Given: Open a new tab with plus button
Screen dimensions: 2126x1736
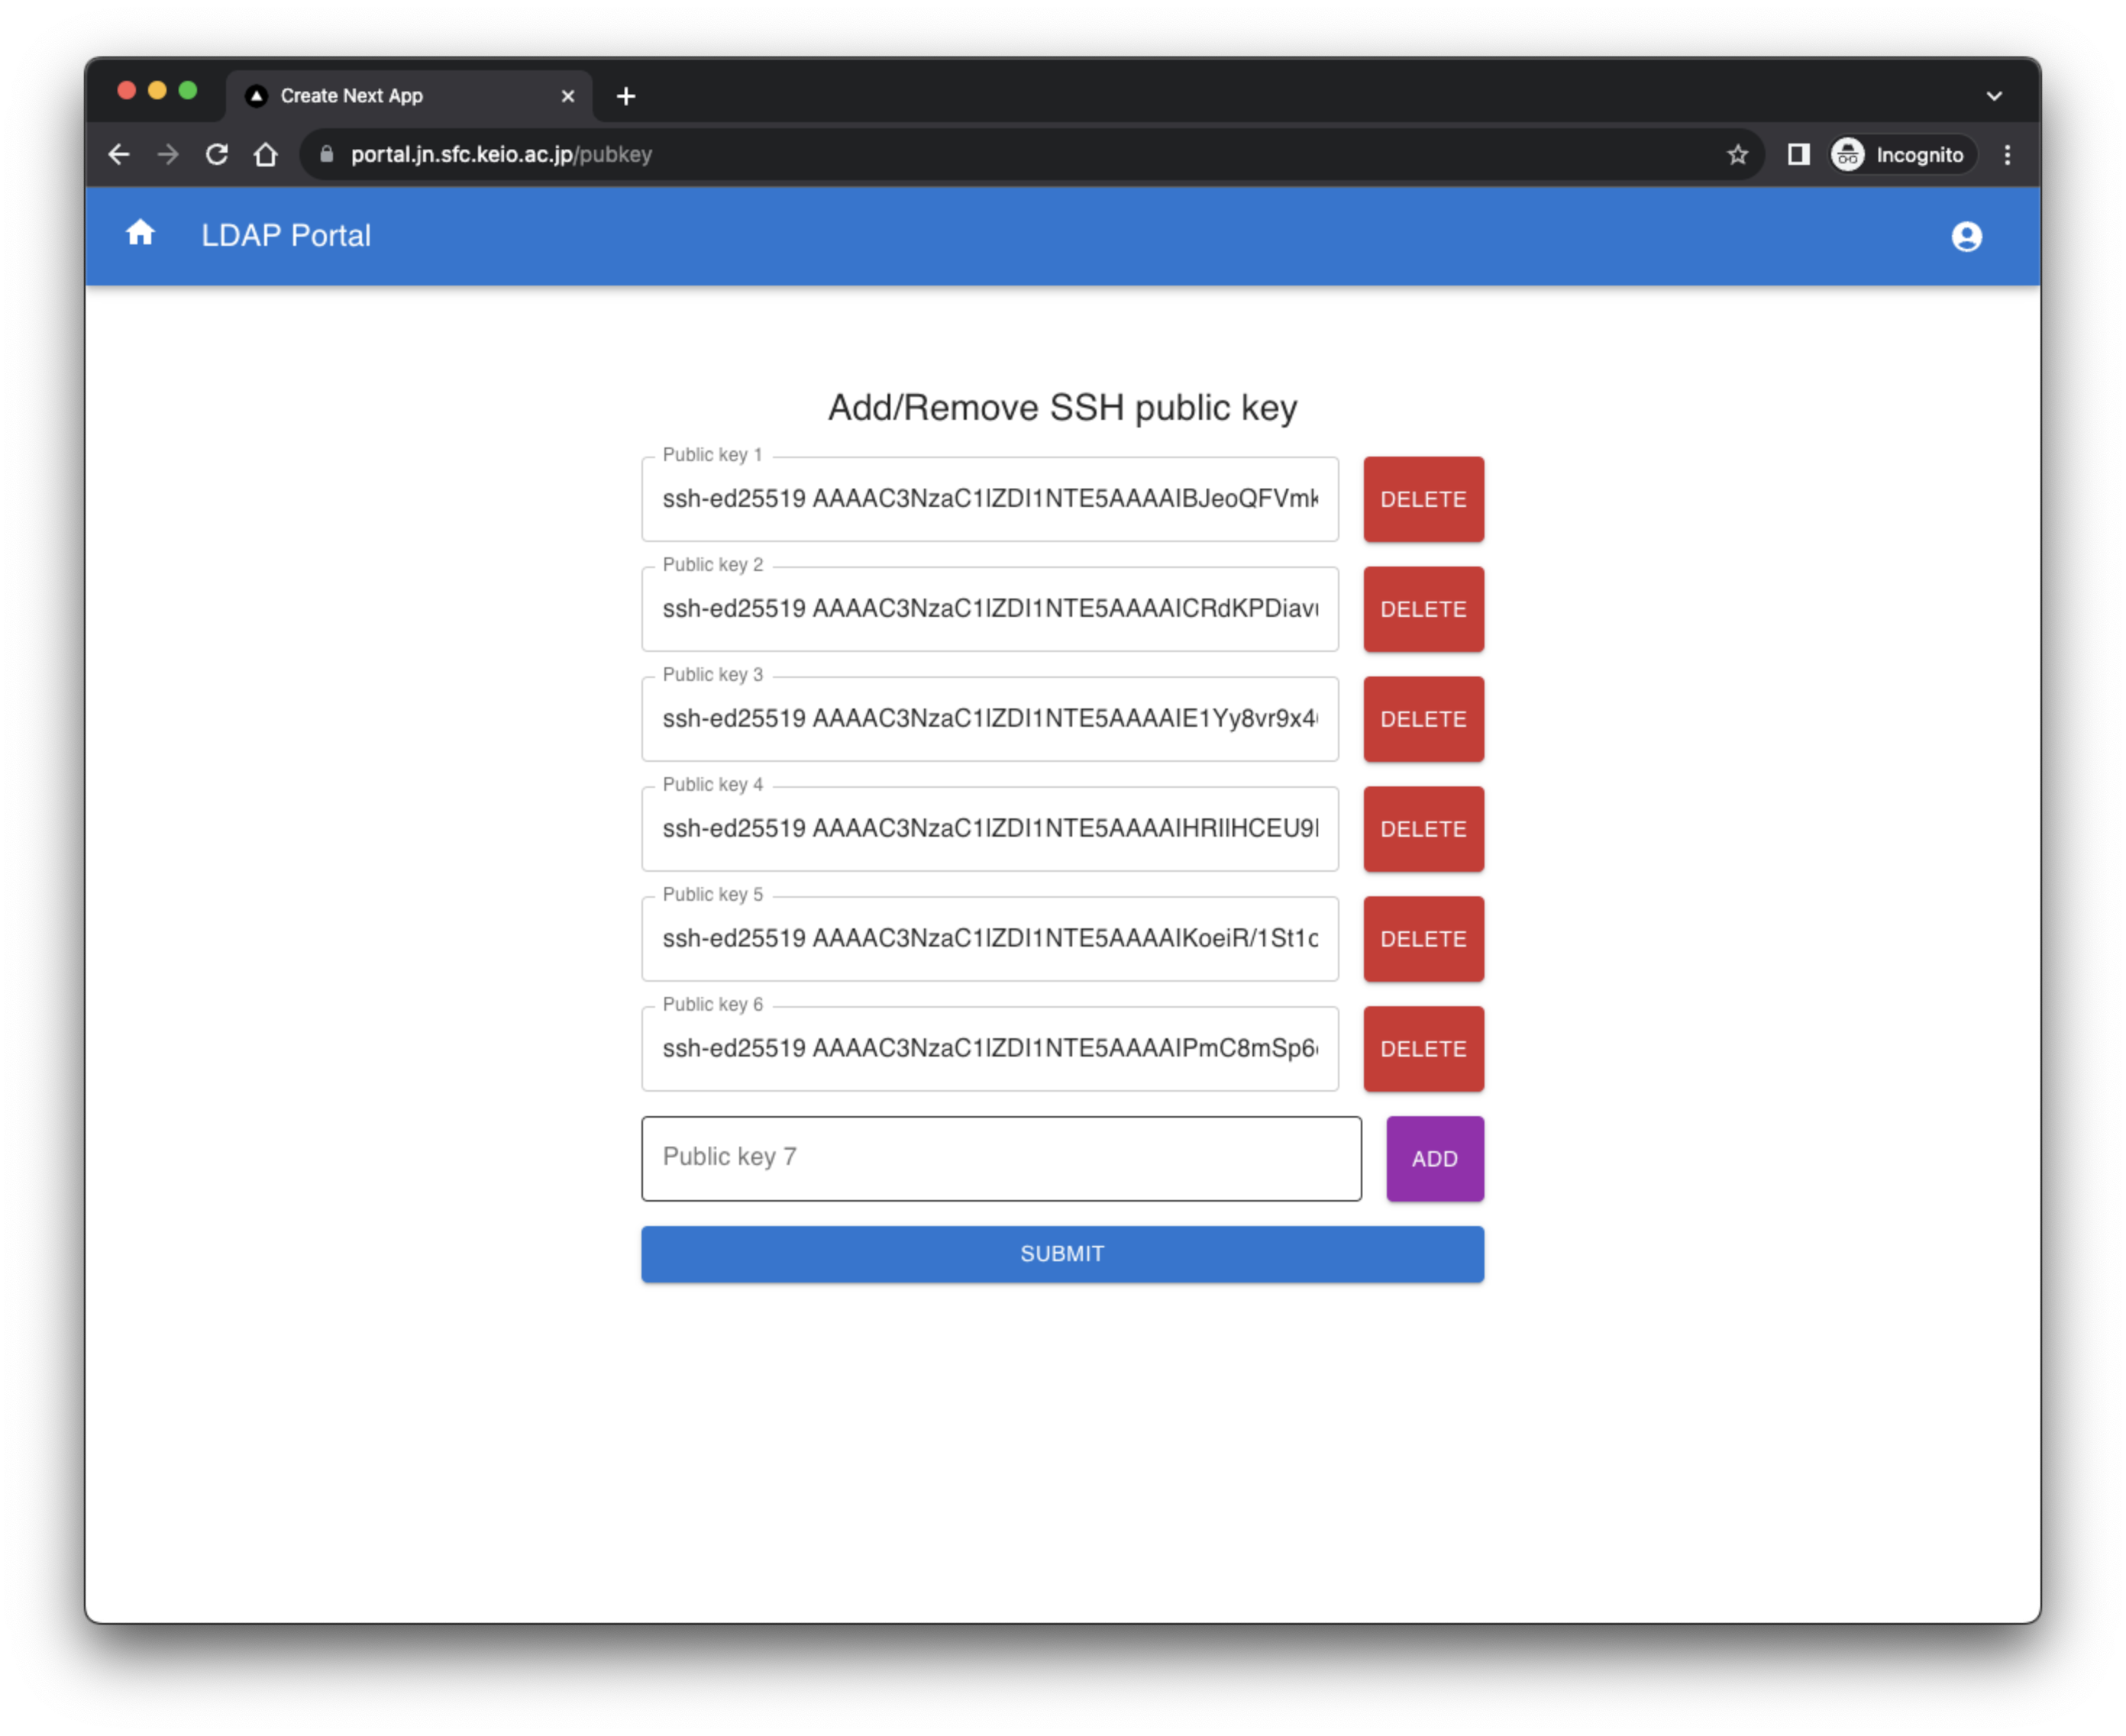Looking at the screenshot, I should tap(626, 96).
